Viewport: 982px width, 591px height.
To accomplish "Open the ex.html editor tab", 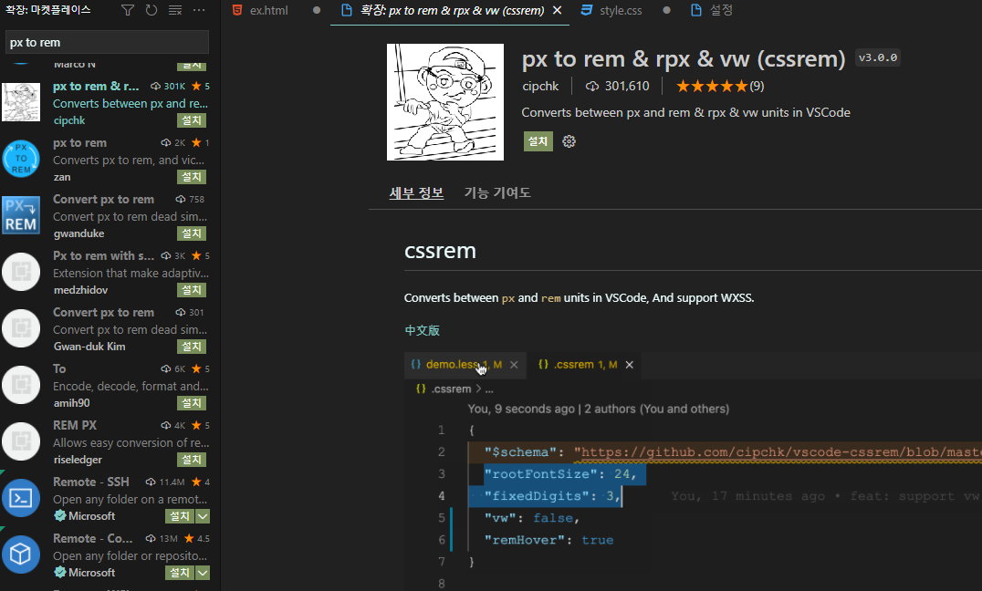I will tap(268, 11).
